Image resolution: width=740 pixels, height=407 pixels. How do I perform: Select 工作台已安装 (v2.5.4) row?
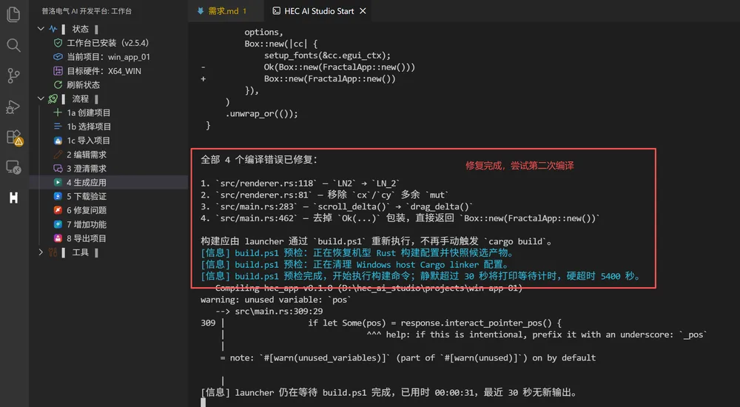(109, 43)
